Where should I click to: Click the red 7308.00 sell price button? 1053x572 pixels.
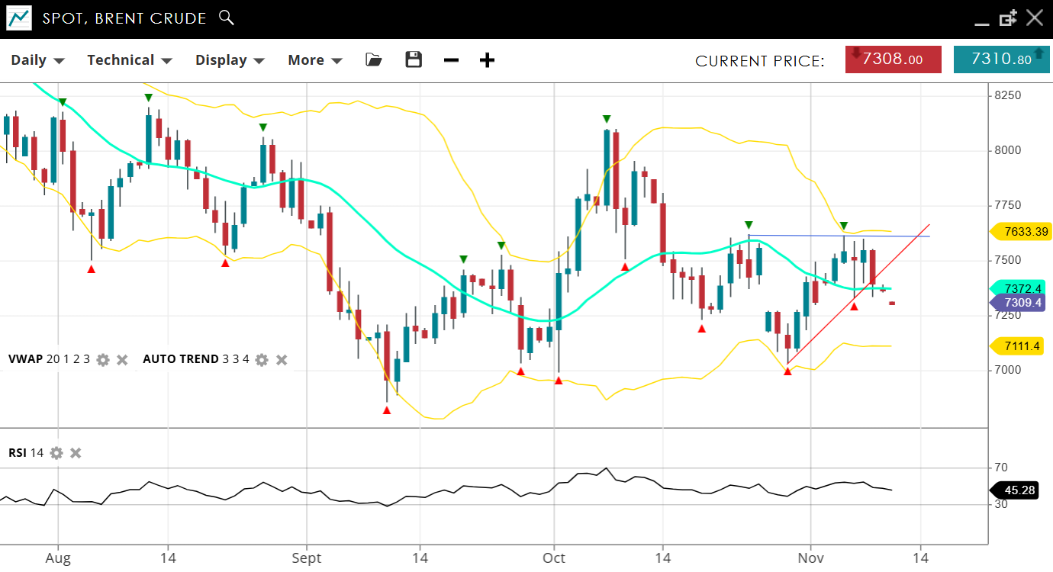[x=893, y=59]
